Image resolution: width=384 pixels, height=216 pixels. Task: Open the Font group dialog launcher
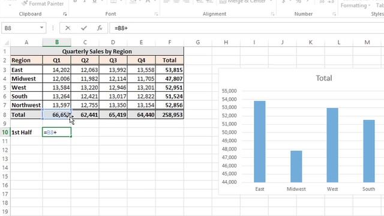156,14
